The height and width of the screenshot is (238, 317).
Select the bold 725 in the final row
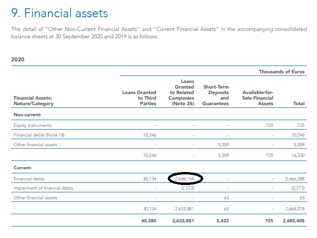269,221
